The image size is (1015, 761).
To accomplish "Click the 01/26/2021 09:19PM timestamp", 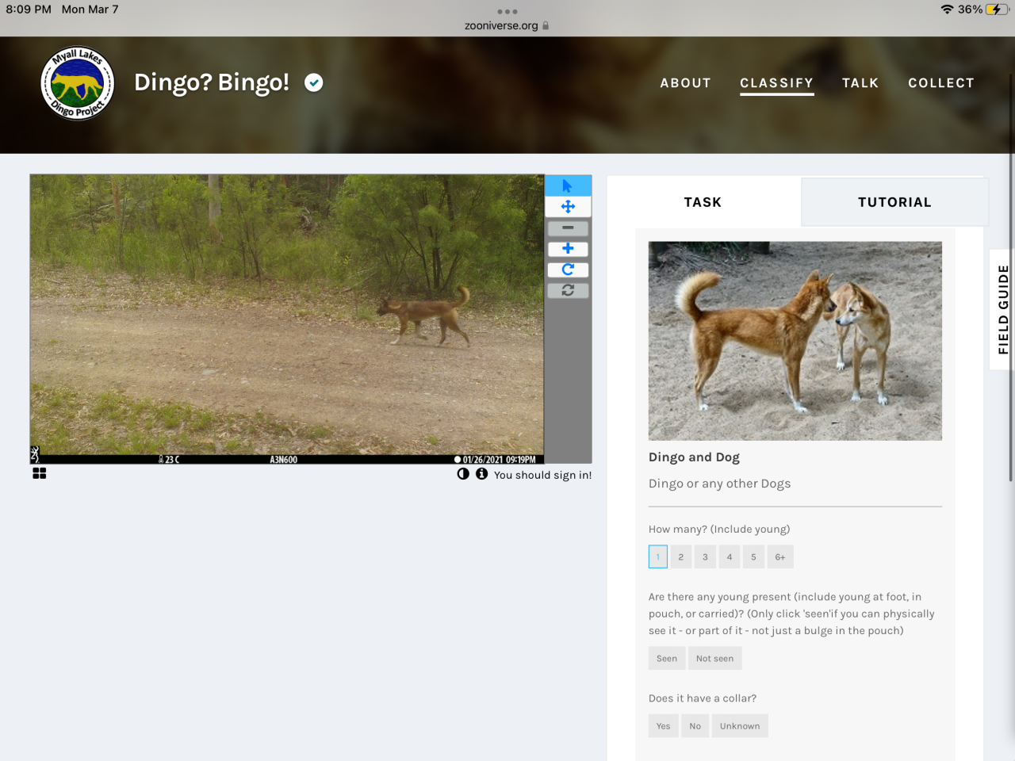I will coord(499,459).
